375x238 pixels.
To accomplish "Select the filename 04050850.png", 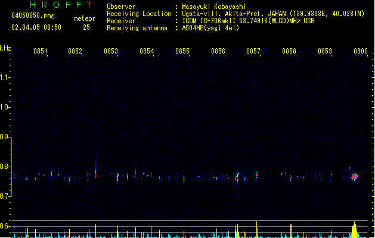I will coord(33,15).
